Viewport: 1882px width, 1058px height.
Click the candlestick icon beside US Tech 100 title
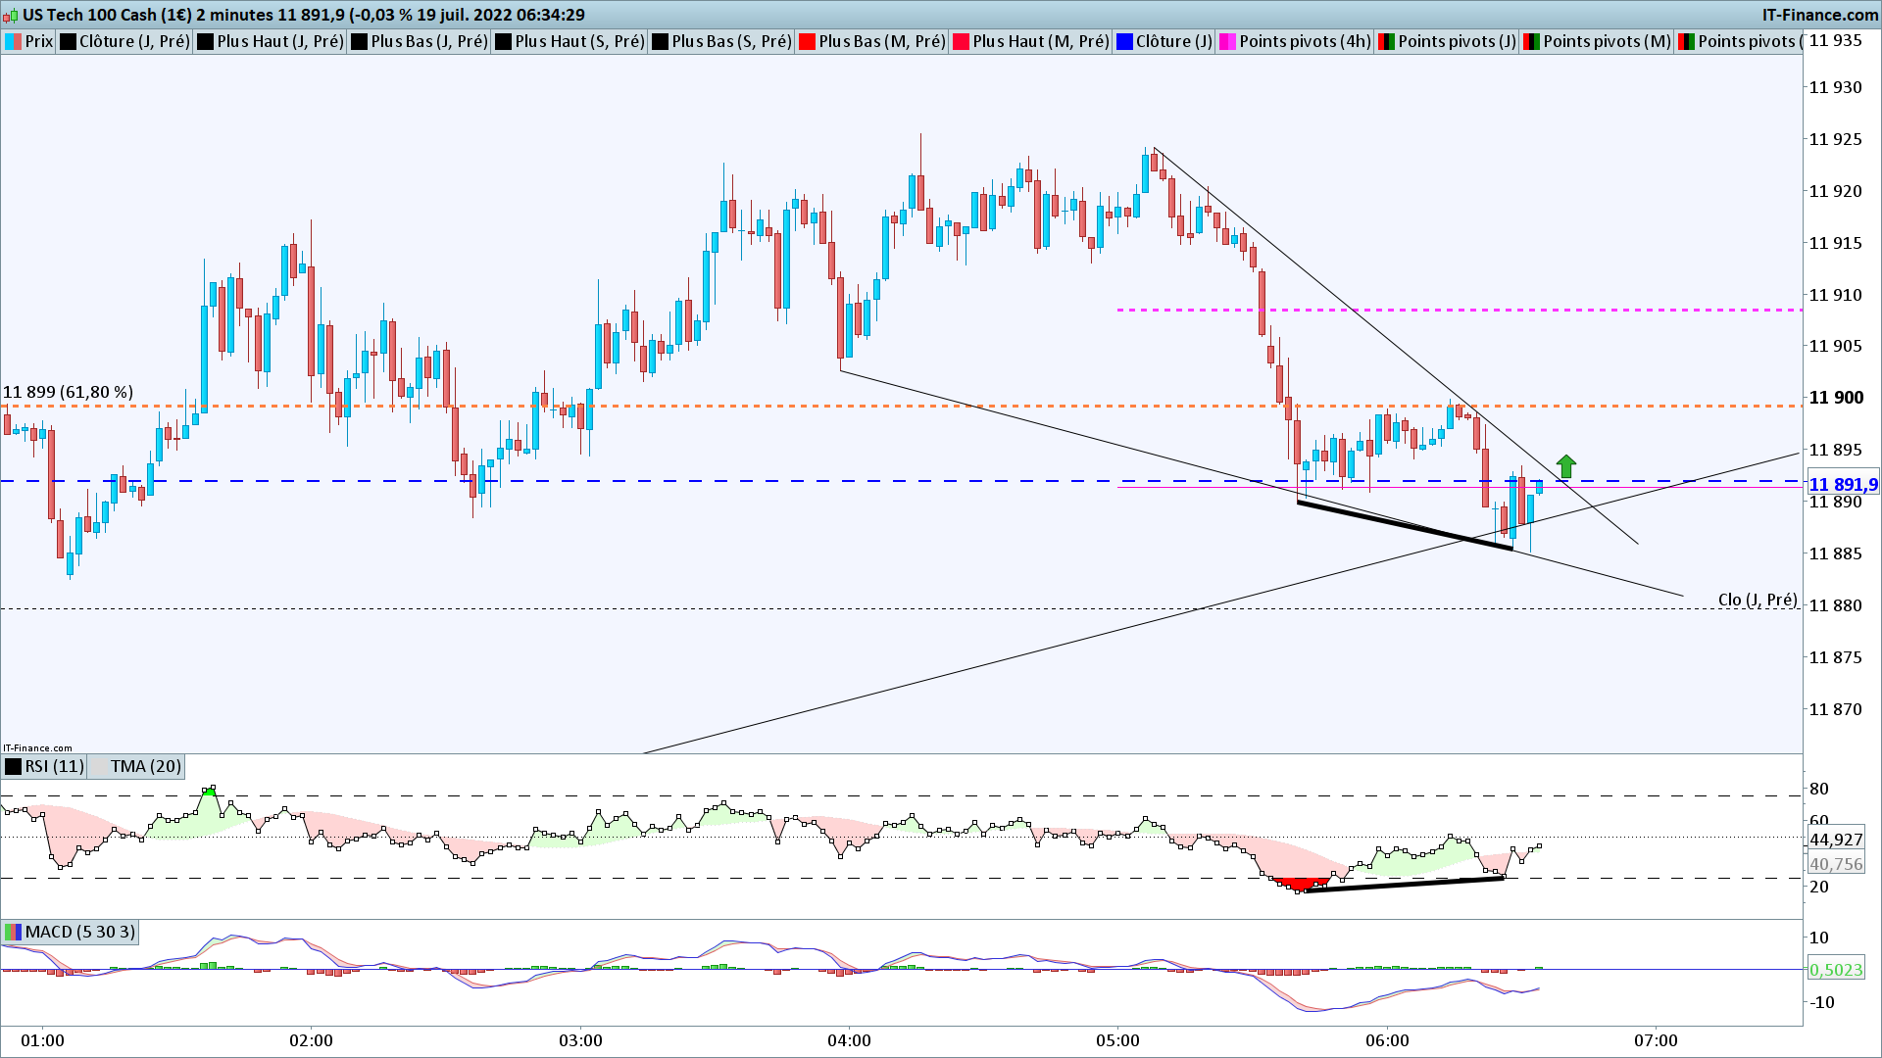pos(11,15)
